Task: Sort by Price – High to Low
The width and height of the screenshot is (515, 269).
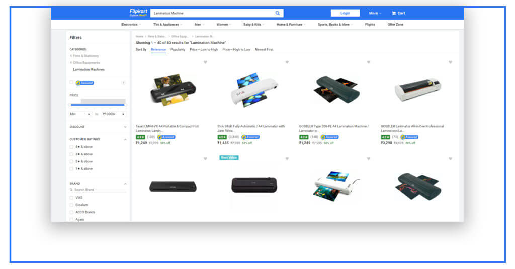Action: pyautogui.click(x=236, y=50)
